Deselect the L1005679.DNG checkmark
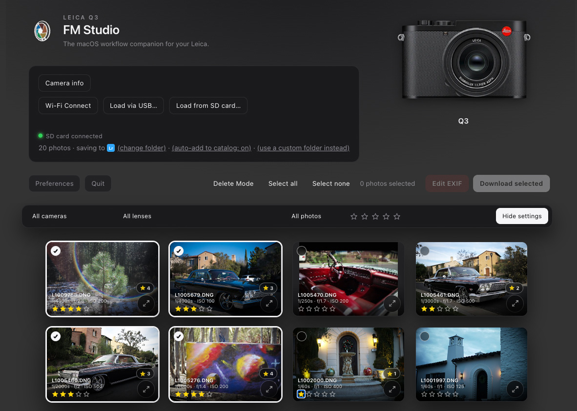Viewport: 577px width, 411px height. (x=179, y=251)
